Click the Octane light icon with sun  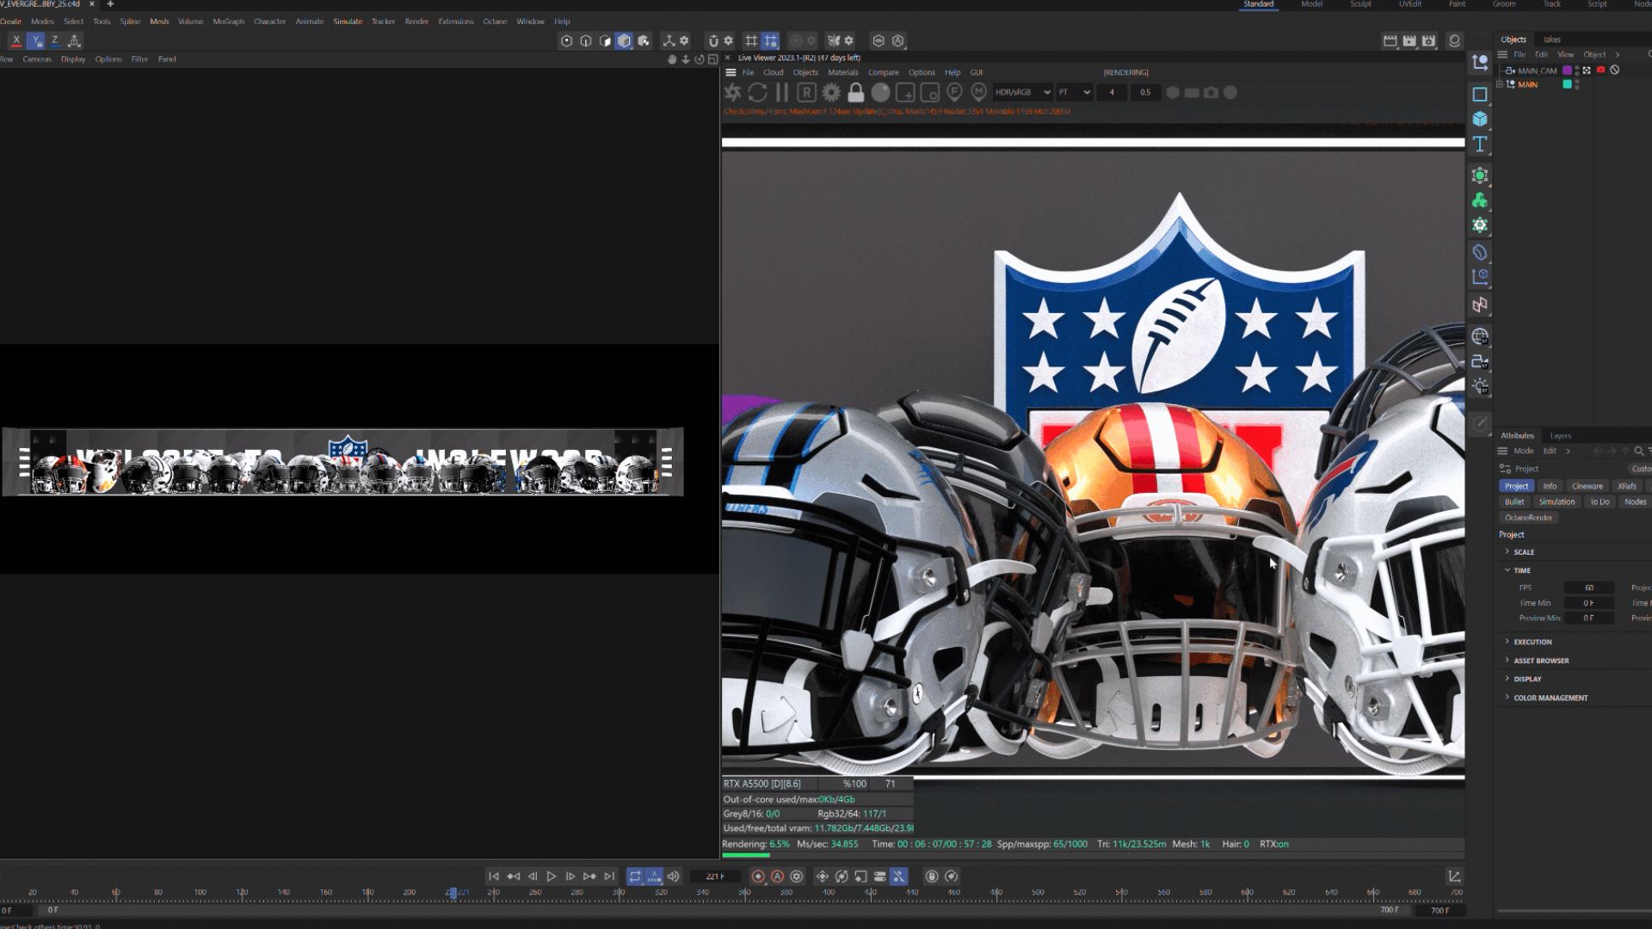click(1479, 386)
